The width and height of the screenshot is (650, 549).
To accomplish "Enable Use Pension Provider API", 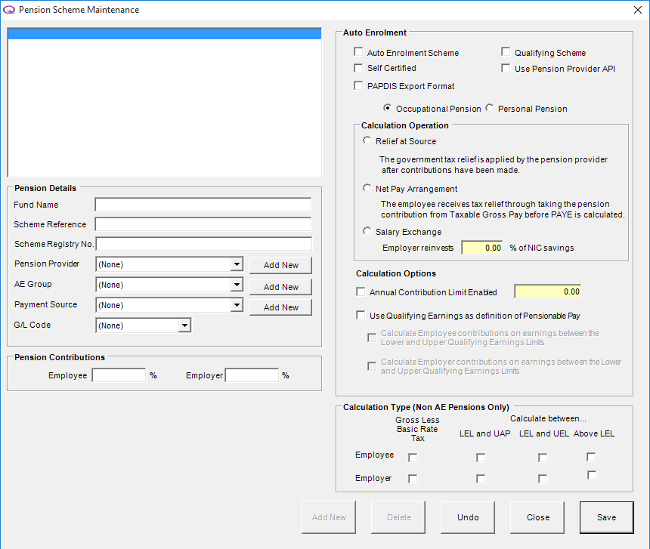I will click(x=506, y=68).
